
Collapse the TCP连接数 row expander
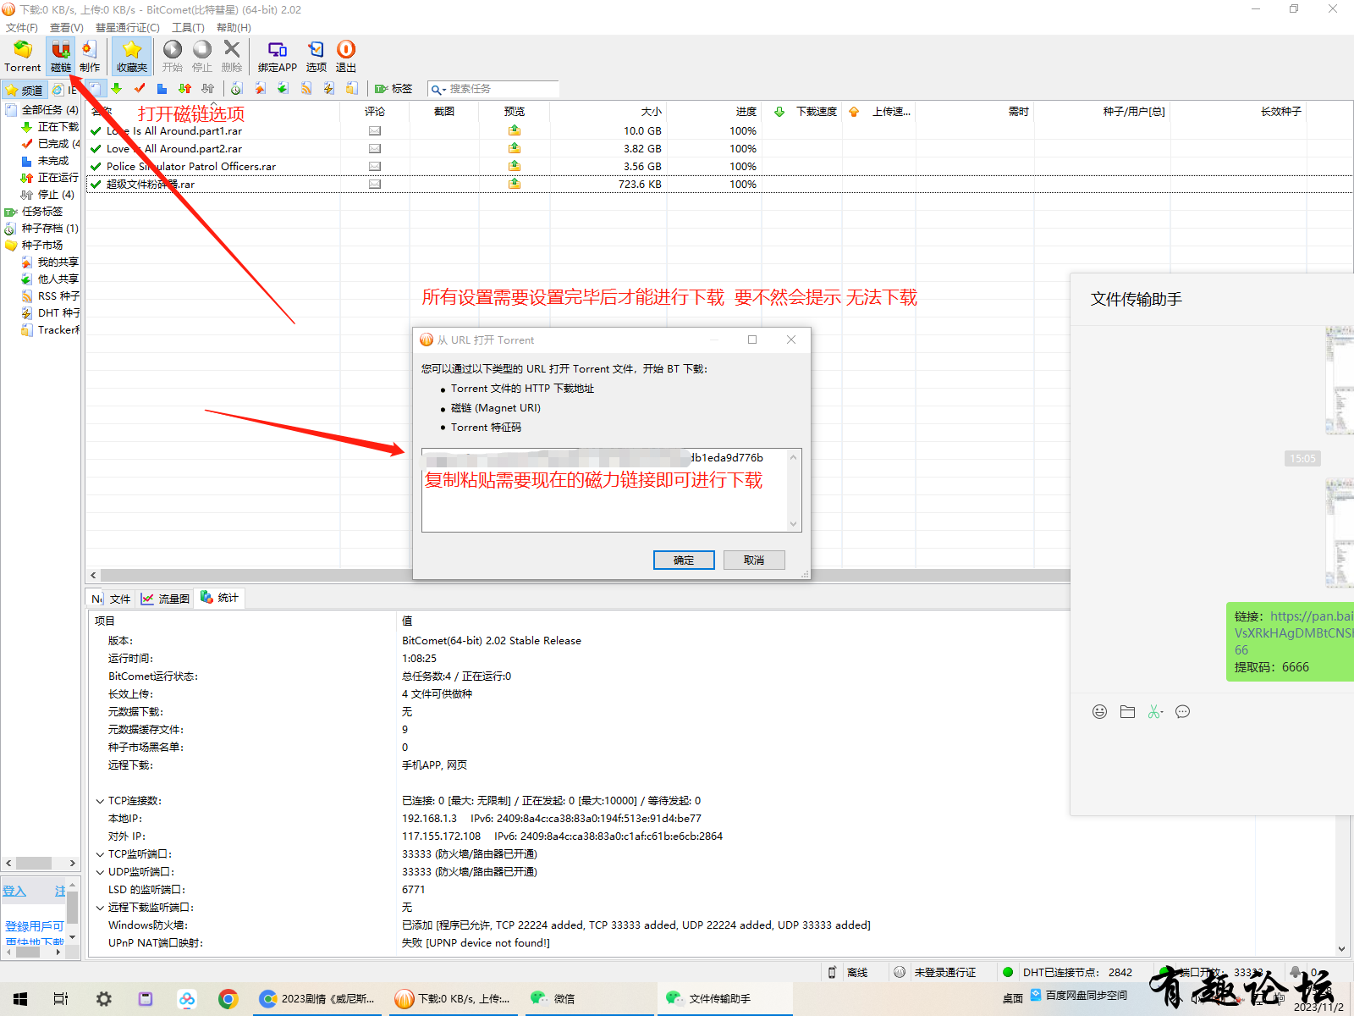[x=100, y=801]
